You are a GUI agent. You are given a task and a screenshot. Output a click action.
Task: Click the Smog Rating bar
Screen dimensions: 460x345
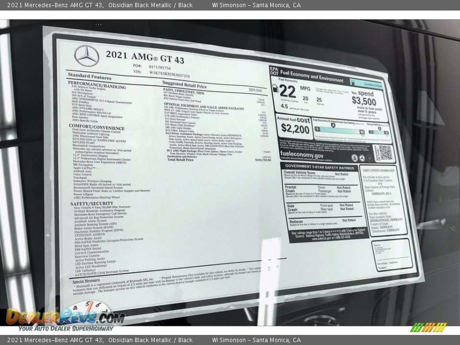pyautogui.click(x=379, y=132)
